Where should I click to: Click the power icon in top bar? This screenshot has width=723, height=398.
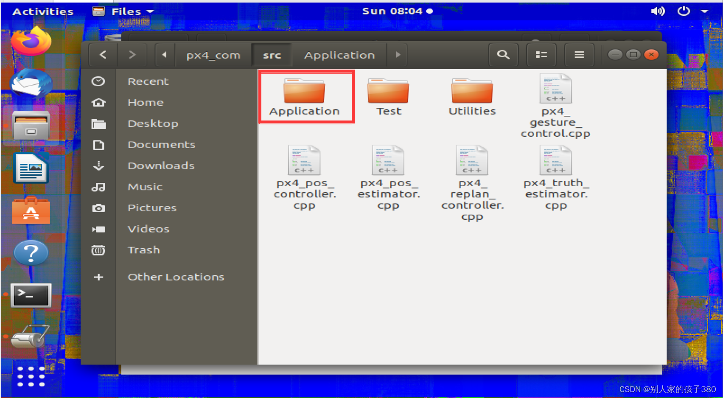[684, 11]
